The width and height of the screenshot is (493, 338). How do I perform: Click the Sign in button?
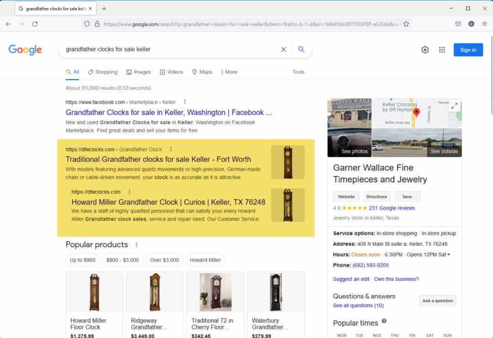pyautogui.click(x=468, y=50)
